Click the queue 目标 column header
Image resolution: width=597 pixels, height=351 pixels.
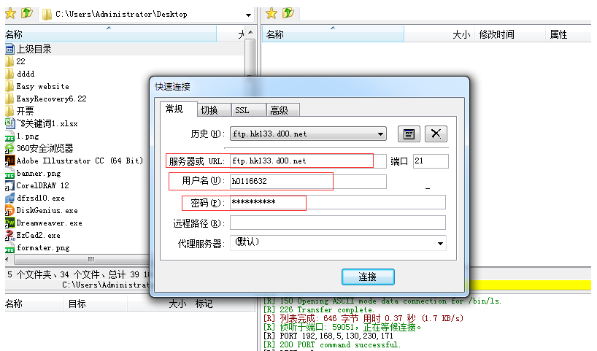95,304
